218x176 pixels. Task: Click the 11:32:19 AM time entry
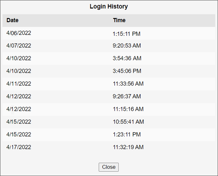click(x=128, y=147)
